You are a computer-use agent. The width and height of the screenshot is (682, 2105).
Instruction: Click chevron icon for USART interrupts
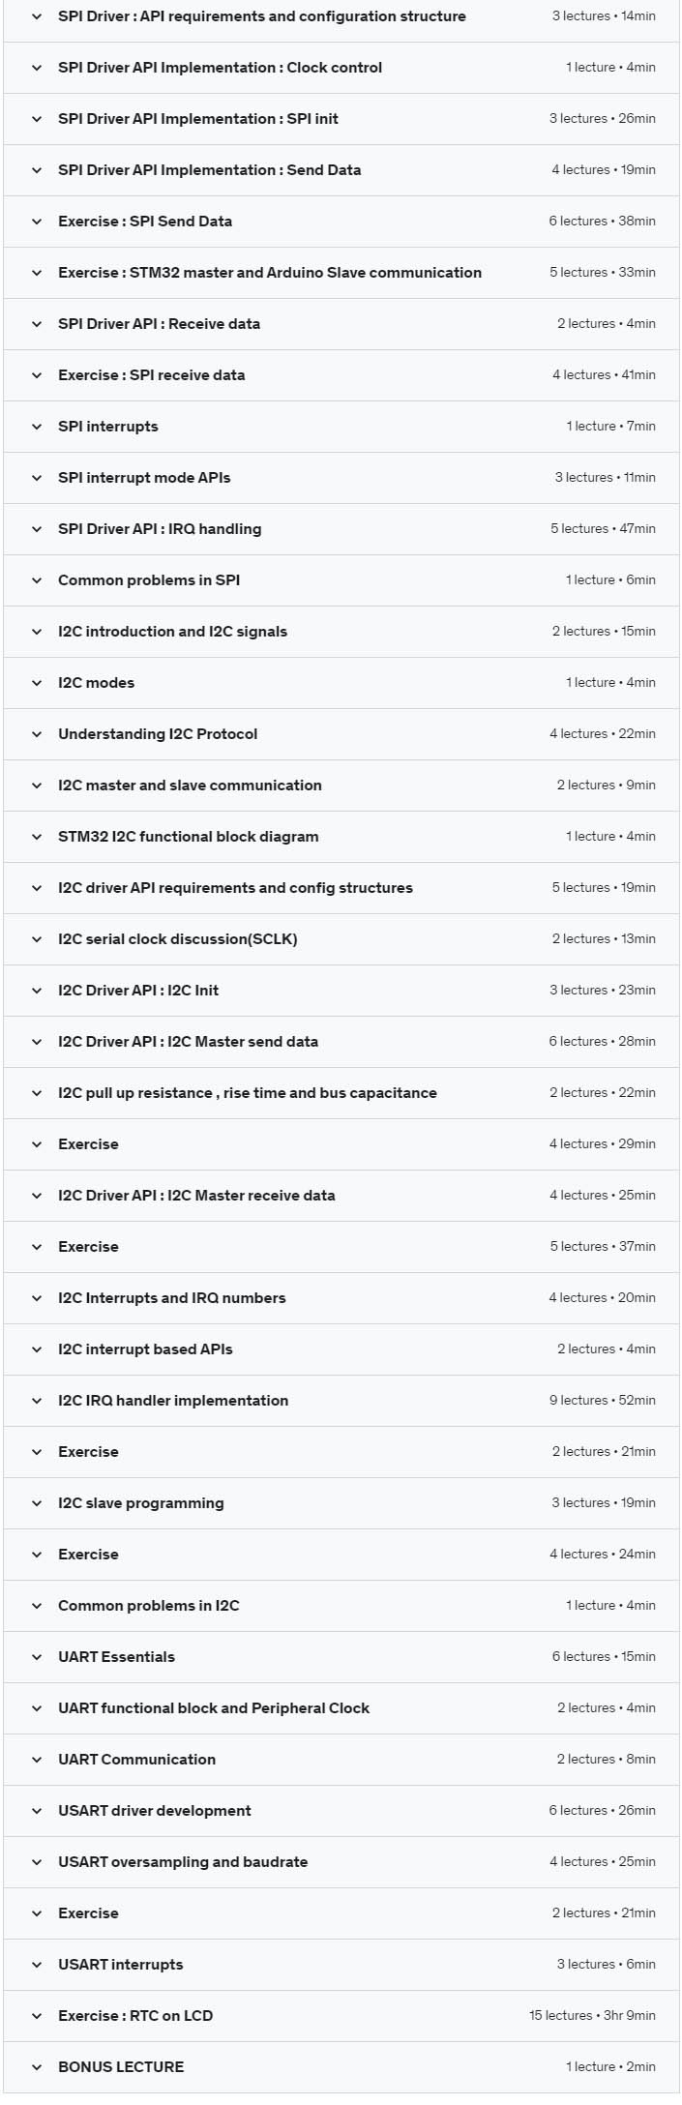coord(37,1965)
